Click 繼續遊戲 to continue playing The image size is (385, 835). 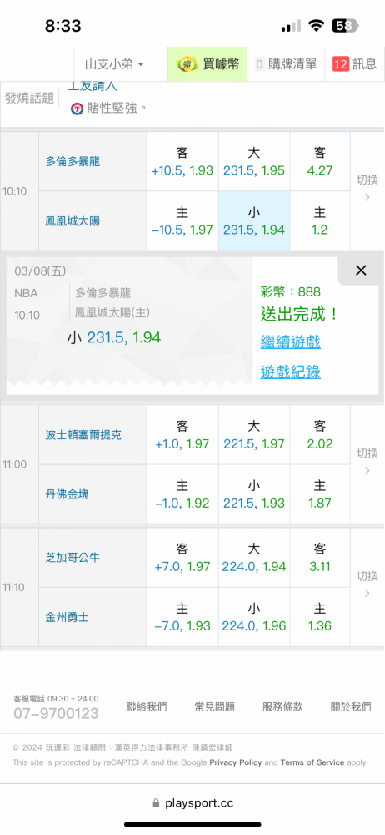pyautogui.click(x=290, y=342)
